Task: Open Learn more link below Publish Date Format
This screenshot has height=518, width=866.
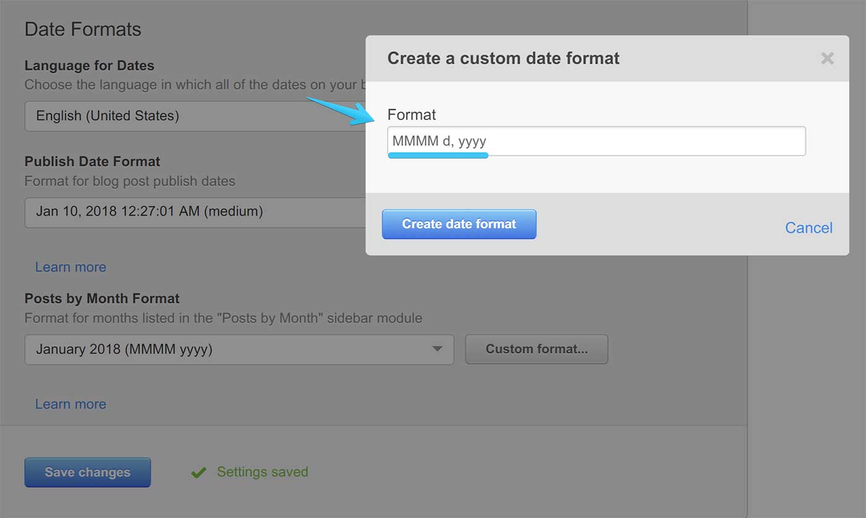Action: [71, 267]
